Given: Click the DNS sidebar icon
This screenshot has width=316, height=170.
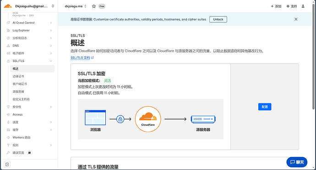Looking at the screenshot, I should pos(8,46).
